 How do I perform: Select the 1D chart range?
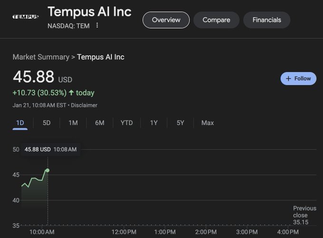(x=20, y=123)
